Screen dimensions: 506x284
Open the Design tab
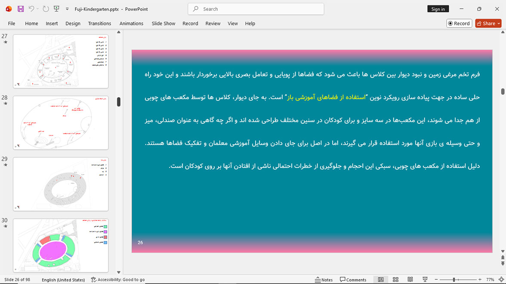[x=73, y=24]
